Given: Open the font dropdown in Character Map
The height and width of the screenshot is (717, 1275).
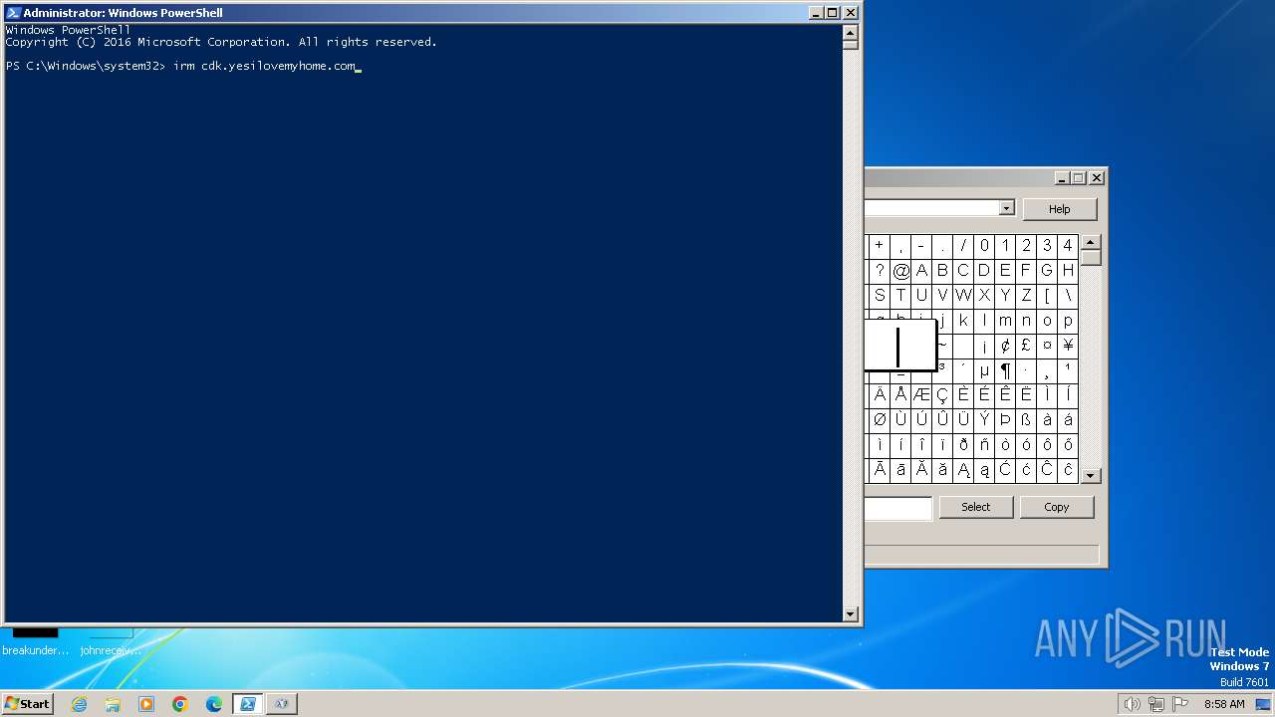Looking at the screenshot, I should click(x=1006, y=208).
